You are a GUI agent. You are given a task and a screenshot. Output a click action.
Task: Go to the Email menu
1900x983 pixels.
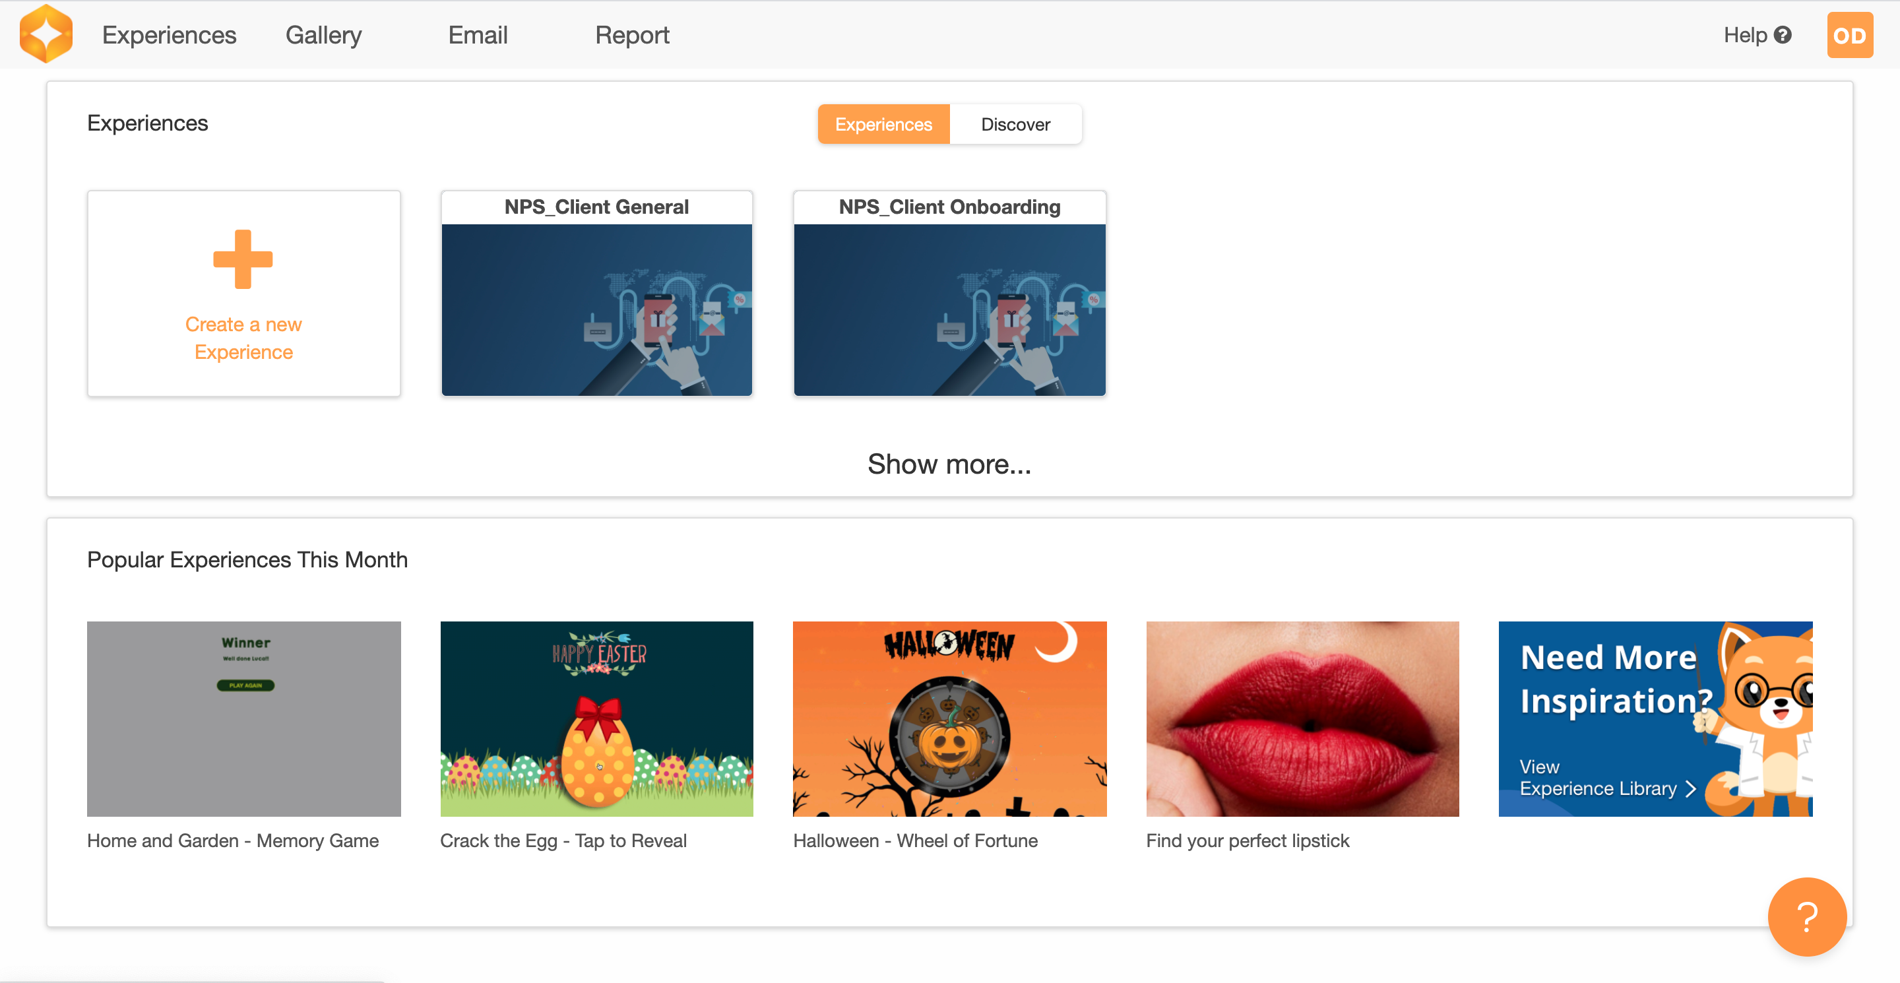[477, 35]
